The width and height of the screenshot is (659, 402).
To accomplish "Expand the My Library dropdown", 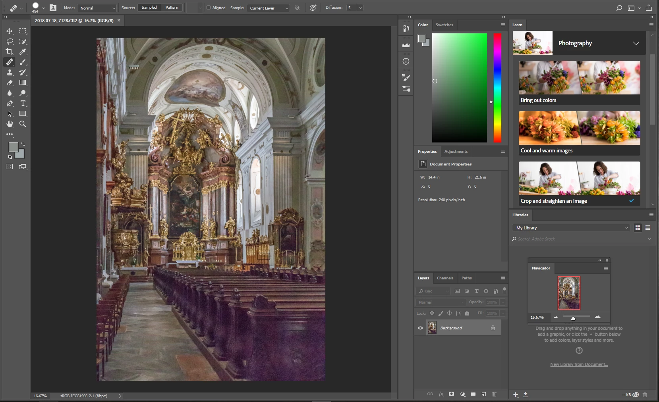I will [x=571, y=228].
